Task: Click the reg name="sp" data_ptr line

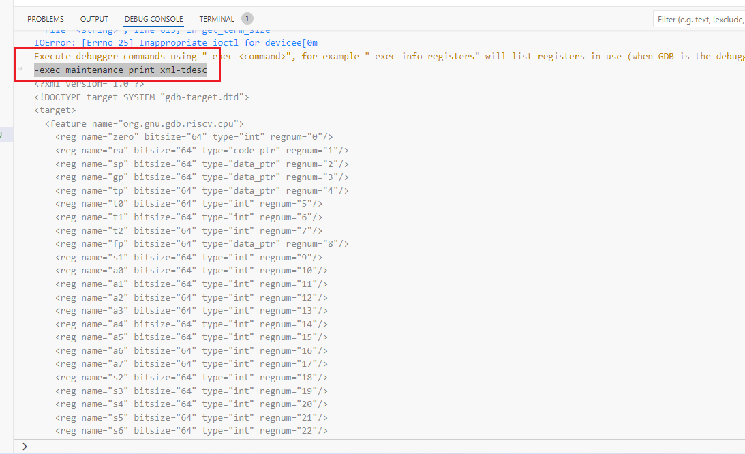Action: click(202, 164)
